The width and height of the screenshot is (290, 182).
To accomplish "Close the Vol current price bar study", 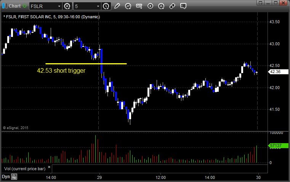I will click(49, 167).
